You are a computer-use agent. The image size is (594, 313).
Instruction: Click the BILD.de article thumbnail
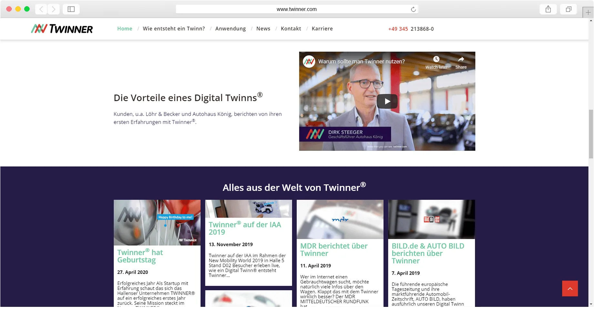click(x=432, y=220)
